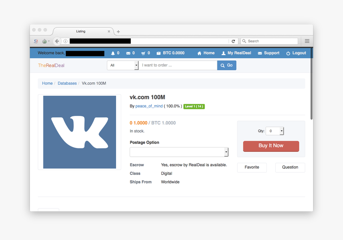Click the blacked-out browser address bar
The width and height of the screenshot is (343, 240).
(100, 41)
